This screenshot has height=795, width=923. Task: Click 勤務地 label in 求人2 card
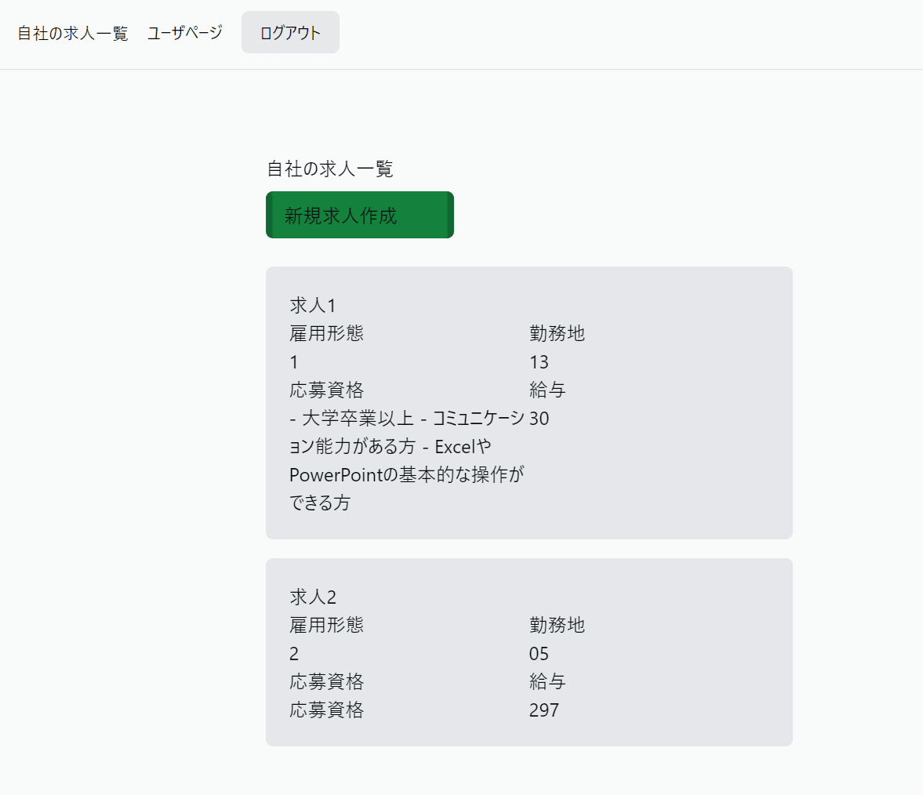[x=557, y=625]
